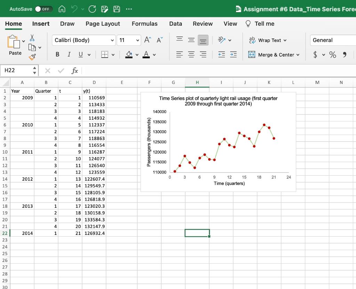This screenshot has width=356, height=289.
Task: Click the Copy icon
Action: pyautogui.click(x=33, y=48)
